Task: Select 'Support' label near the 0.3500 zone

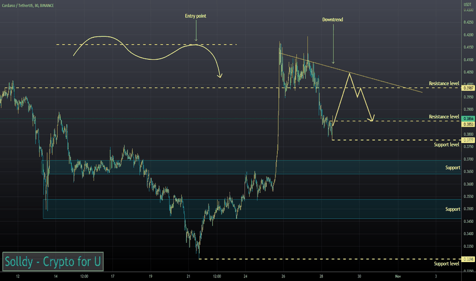Action: (453, 209)
